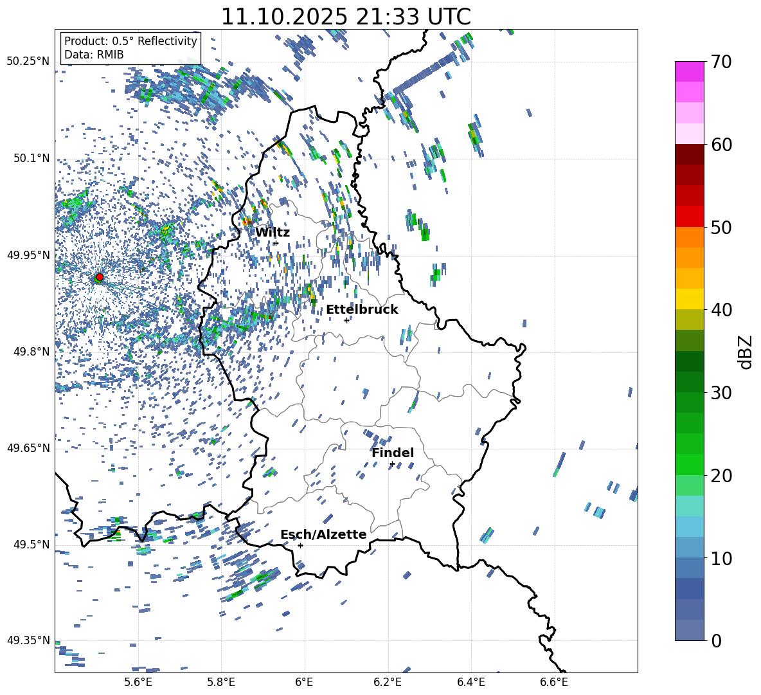Click the dBZ colorbar axis label
This screenshot has width=761, height=695.
(746, 352)
